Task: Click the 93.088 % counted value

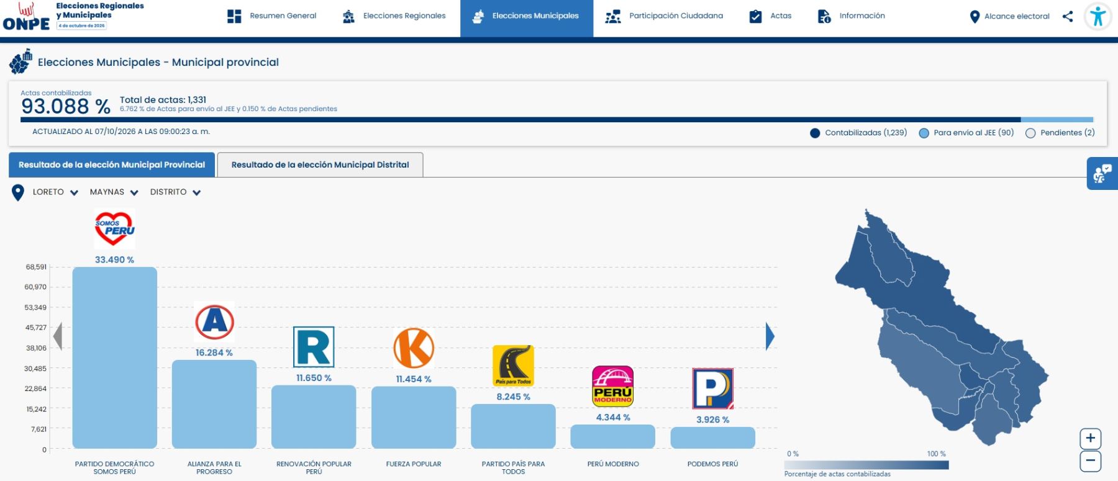Action: click(66, 106)
